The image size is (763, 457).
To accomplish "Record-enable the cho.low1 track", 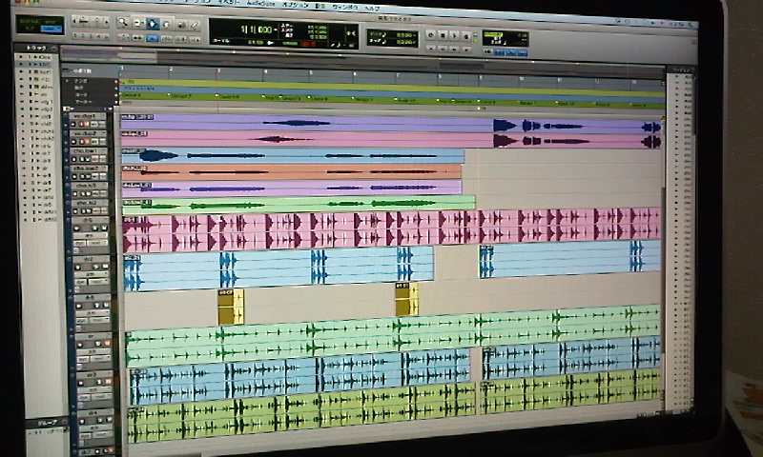I will tap(74, 159).
